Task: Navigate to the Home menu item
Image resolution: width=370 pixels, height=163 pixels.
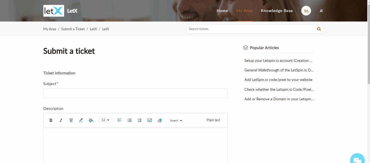Action: pyautogui.click(x=222, y=11)
